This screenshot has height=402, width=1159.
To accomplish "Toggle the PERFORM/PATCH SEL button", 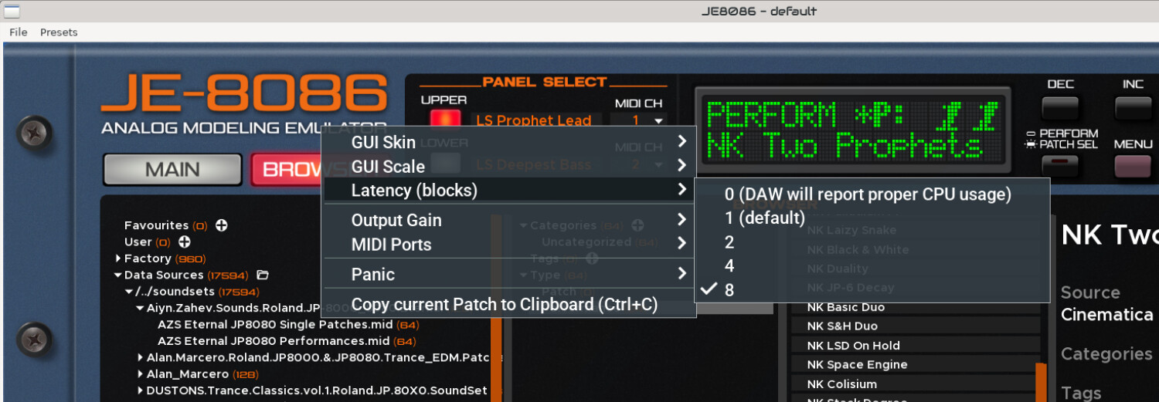I will 1060,167.
